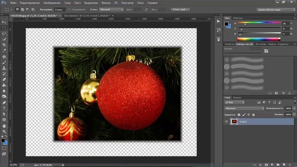Toggle lock transparent pixels in Layers panel

(x=239, y=115)
